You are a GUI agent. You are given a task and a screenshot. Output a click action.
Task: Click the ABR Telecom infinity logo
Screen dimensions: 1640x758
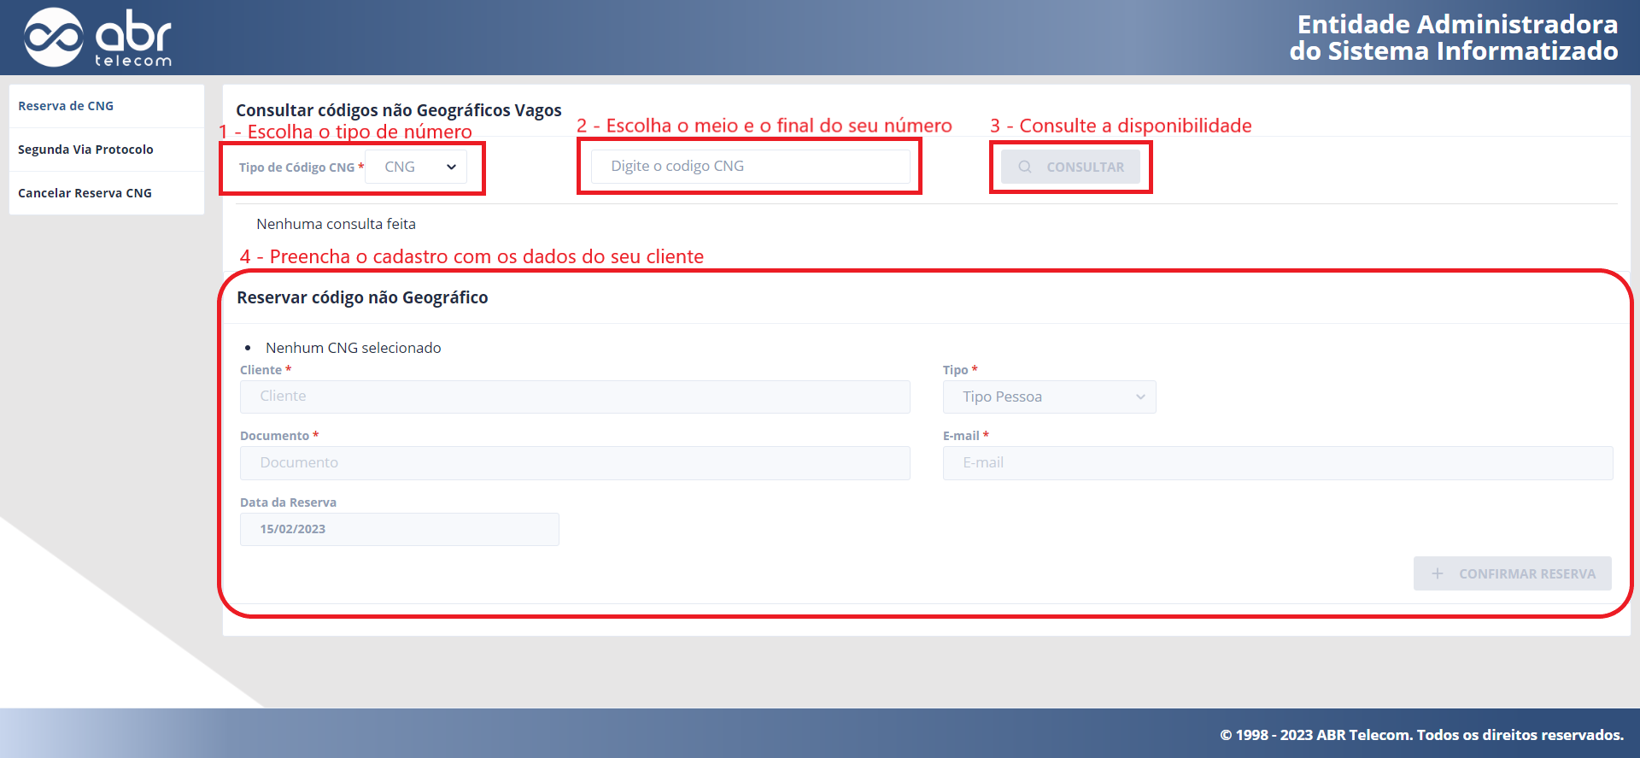point(53,38)
